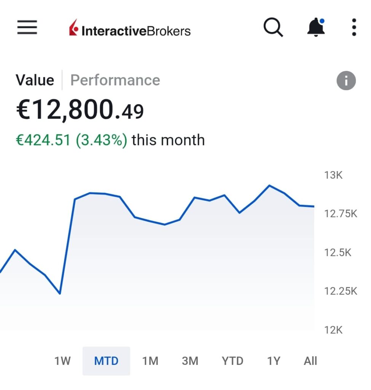This screenshot has height=390, width=371.
Task: Open the three-dot more options menu
Action: tap(354, 28)
